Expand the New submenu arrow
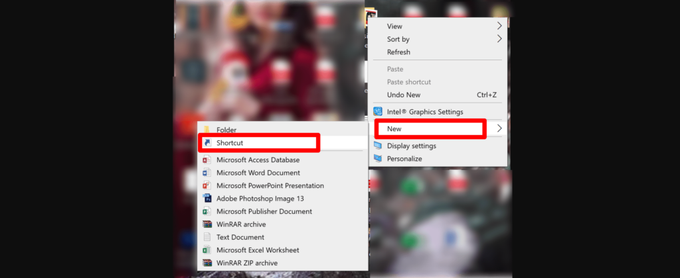 point(499,128)
